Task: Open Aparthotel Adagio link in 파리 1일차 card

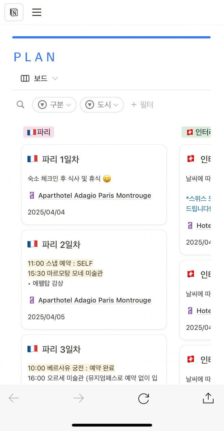Action: coord(95,195)
